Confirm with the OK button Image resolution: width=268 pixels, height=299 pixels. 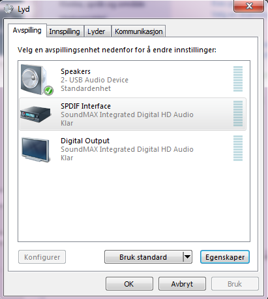[x=129, y=284]
